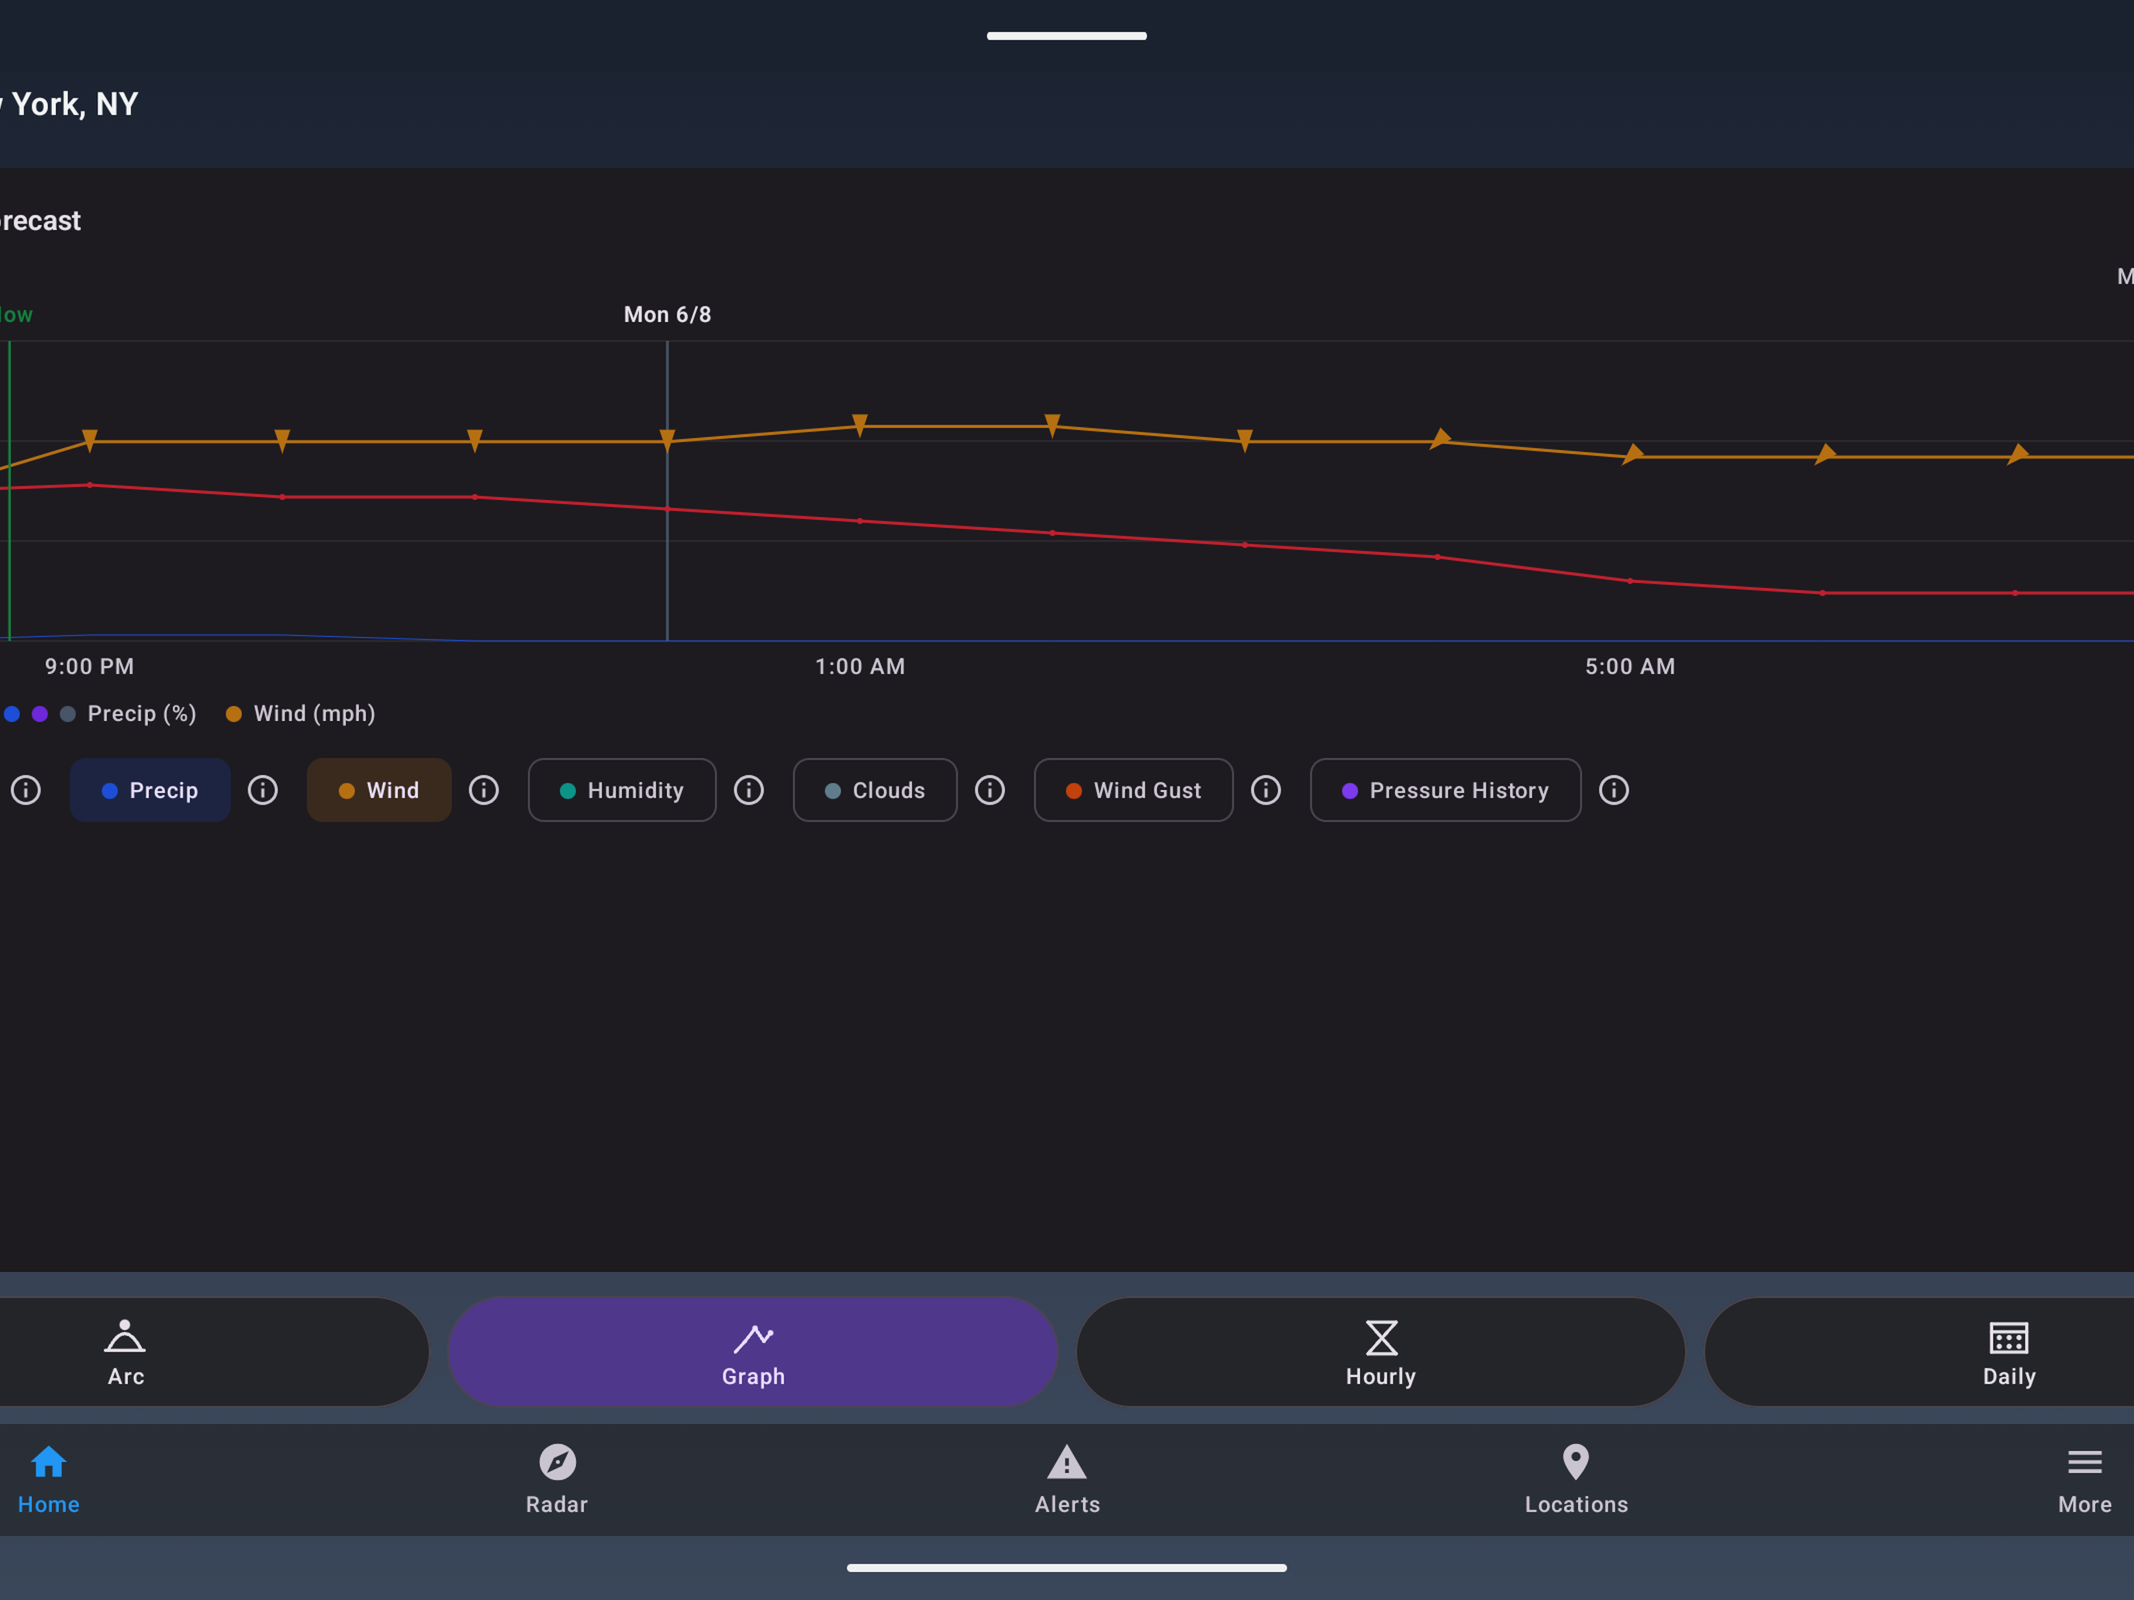Switch to the Daily view
The image size is (2134, 1600).
pyautogui.click(x=1920, y=1351)
